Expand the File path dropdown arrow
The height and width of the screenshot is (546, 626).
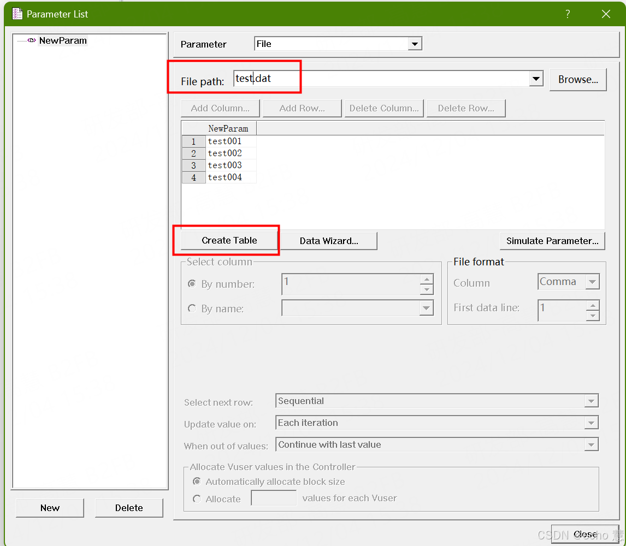pyautogui.click(x=536, y=79)
